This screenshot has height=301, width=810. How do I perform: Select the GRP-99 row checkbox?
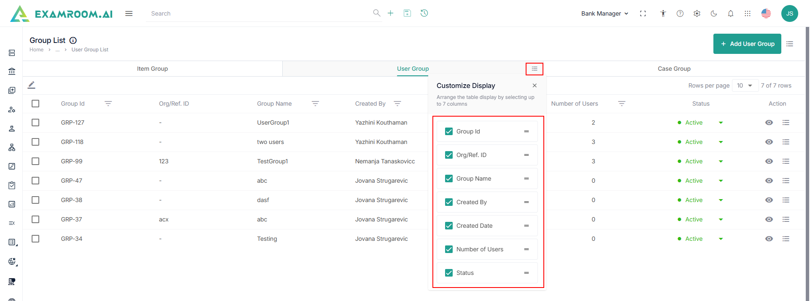click(x=35, y=161)
